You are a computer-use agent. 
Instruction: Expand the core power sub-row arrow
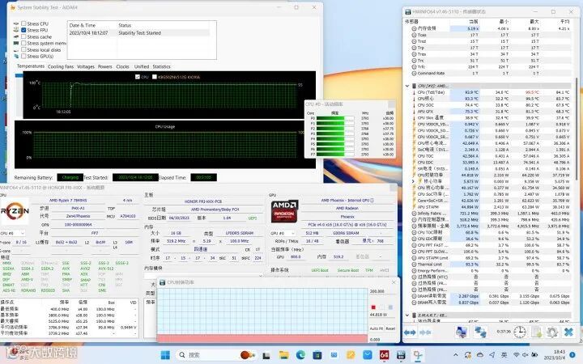414,181
